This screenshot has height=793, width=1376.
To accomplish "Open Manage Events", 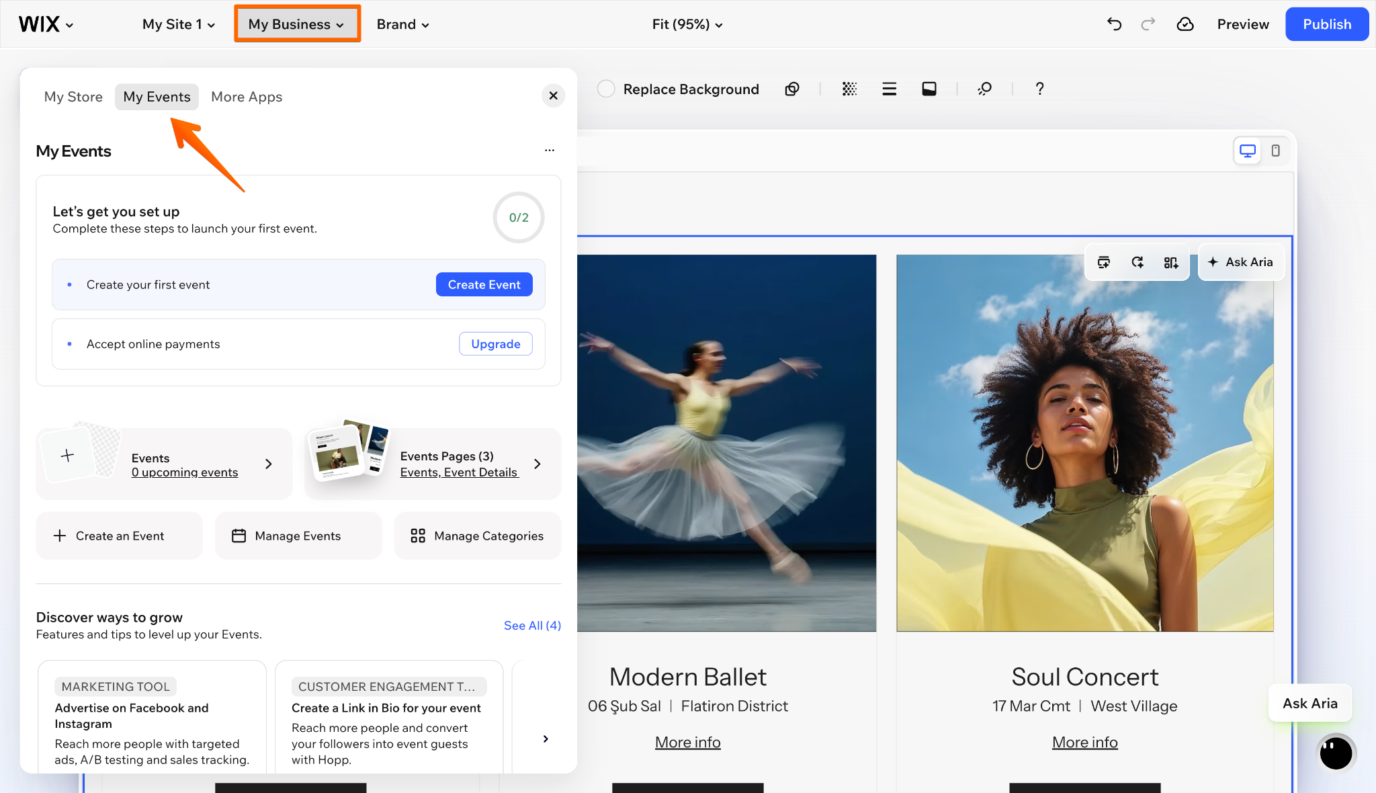I will click(298, 536).
